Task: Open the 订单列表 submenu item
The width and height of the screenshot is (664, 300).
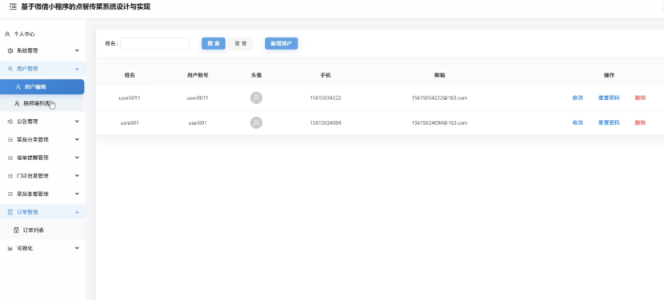Action: click(42, 230)
